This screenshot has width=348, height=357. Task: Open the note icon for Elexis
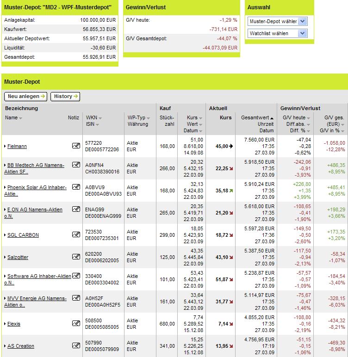[76, 323]
